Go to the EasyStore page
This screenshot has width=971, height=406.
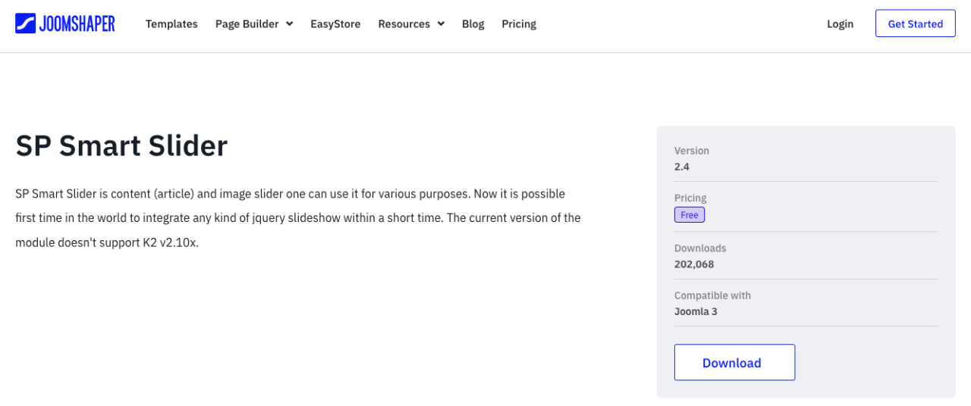tap(335, 24)
